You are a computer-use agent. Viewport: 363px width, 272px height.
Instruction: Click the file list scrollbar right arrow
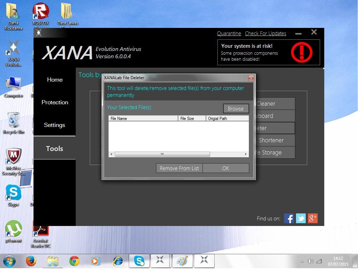tap(246, 154)
